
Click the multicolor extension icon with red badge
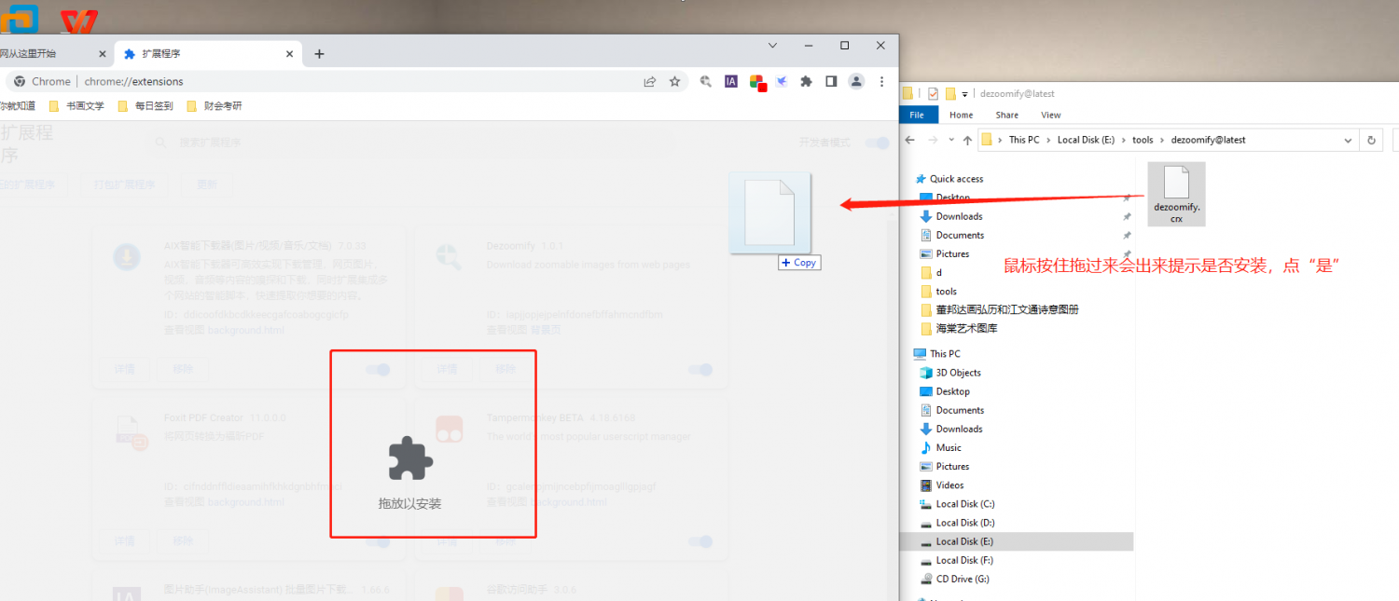[757, 82]
